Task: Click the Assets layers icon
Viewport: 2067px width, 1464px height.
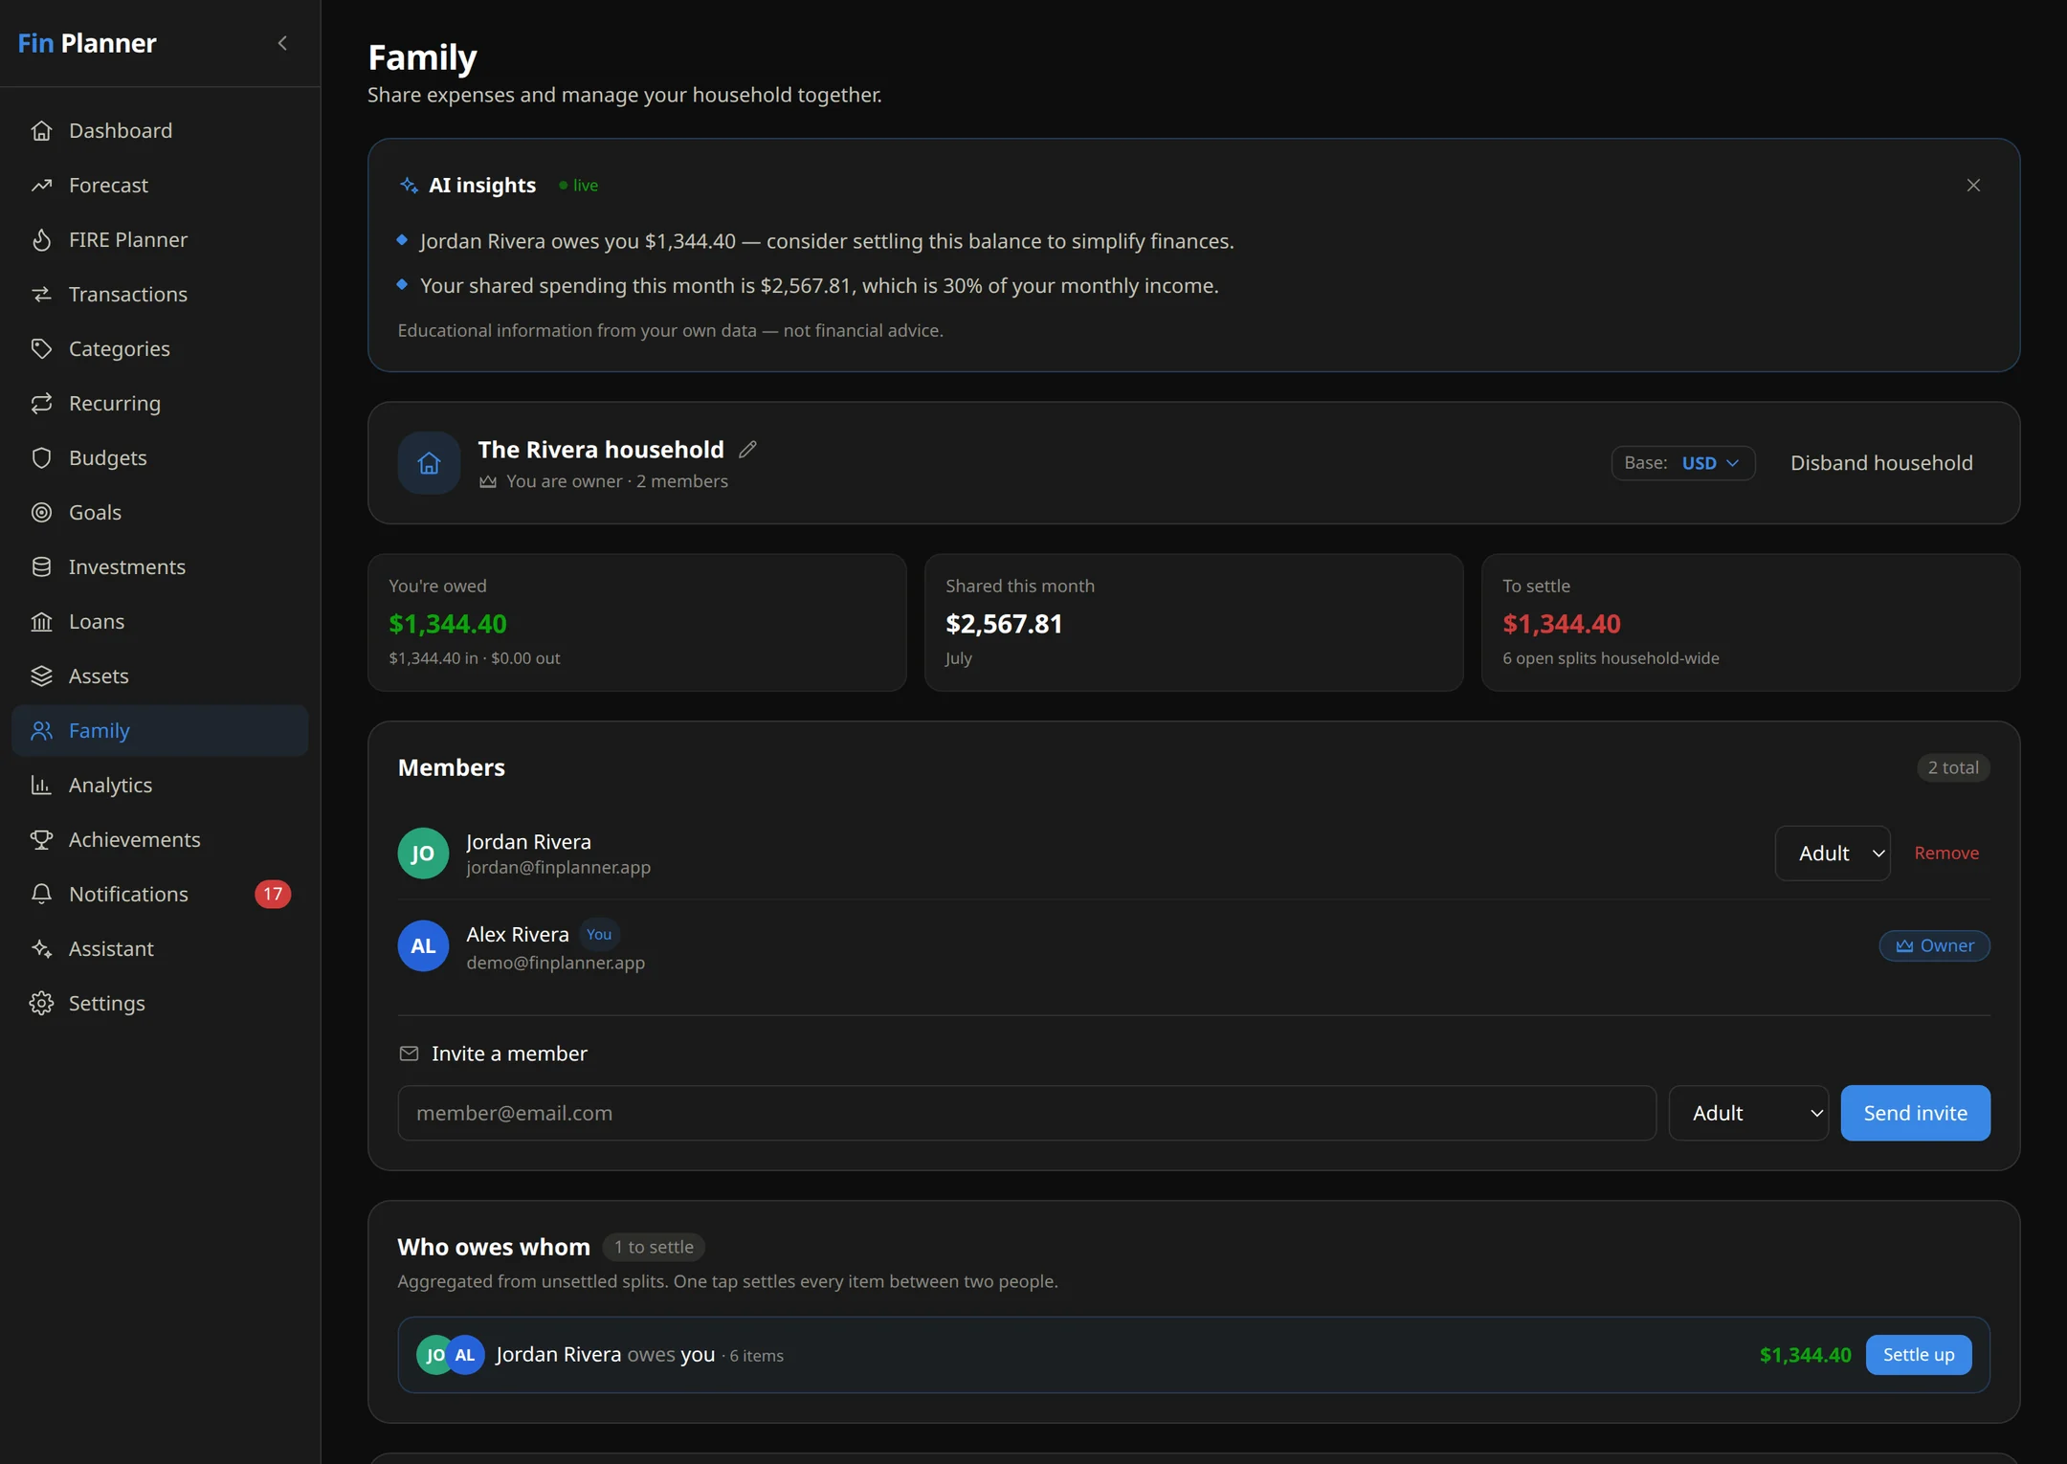Action: pyautogui.click(x=41, y=676)
